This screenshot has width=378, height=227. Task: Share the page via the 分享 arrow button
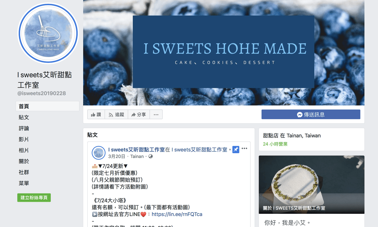pyautogui.click(x=139, y=114)
